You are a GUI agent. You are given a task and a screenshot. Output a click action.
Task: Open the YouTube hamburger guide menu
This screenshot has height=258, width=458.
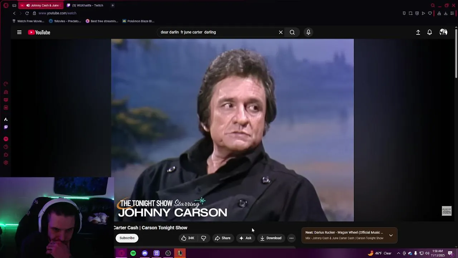[x=19, y=32]
